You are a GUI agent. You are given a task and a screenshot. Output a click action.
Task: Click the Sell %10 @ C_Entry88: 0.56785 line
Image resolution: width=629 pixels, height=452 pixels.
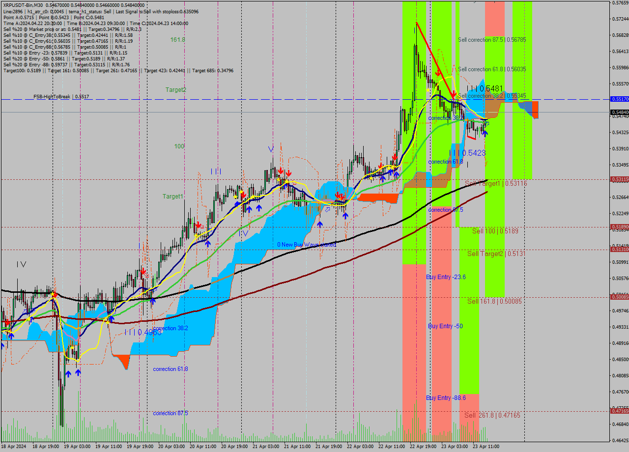pyautogui.click(x=64, y=47)
